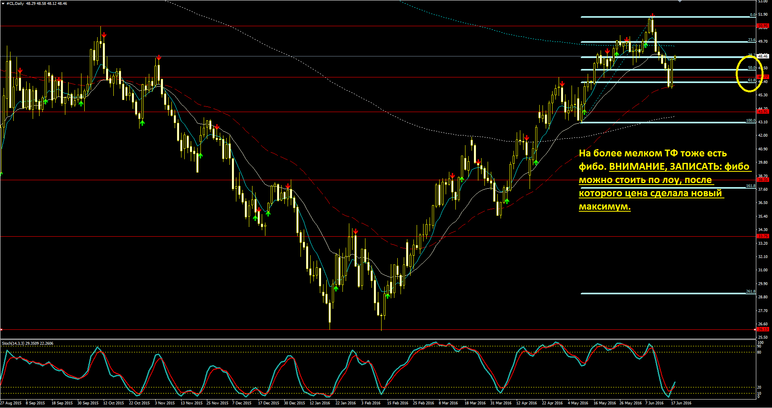This screenshot has width=772, height=408.
Task: Click the red 33.75 price tag
Action: point(763,236)
